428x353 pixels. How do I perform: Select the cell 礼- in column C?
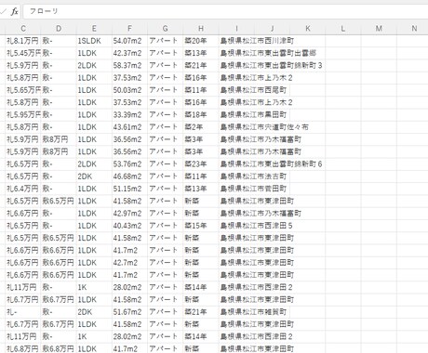[x=23, y=312]
